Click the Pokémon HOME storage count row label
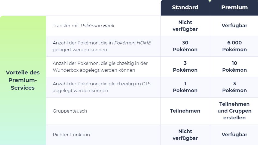Screen dimensions: 258x145 (x=102, y=46)
